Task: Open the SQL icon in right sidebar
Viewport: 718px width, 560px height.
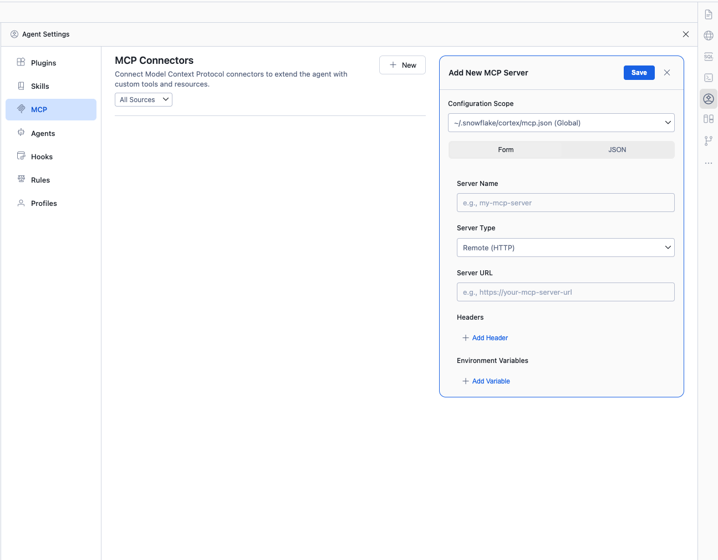Action: click(x=709, y=57)
